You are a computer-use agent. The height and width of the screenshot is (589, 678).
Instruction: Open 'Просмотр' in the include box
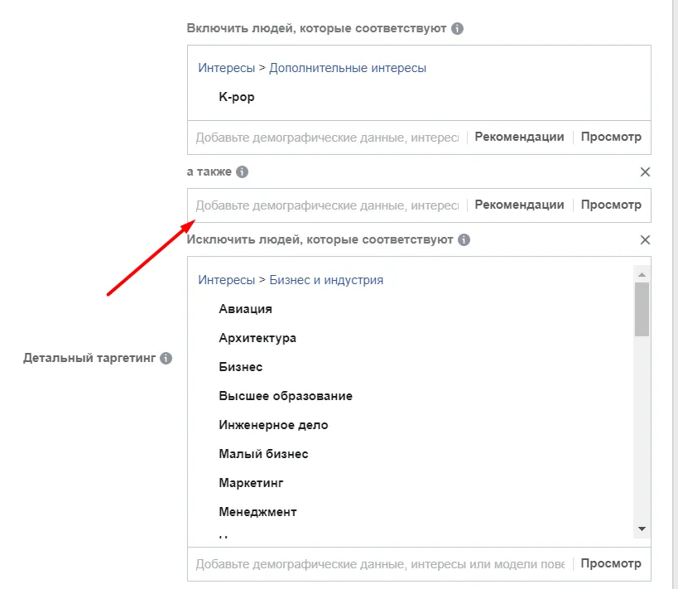pyautogui.click(x=611, y=137)
